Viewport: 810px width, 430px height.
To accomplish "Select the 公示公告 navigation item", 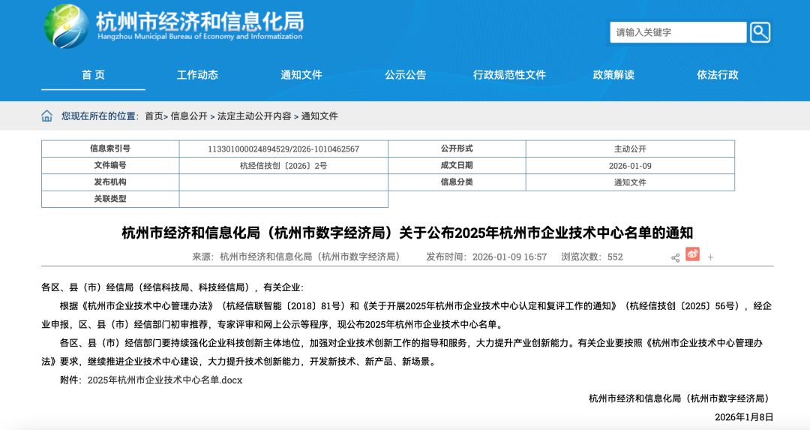I will pyautogui.click(x=406, y=75).
